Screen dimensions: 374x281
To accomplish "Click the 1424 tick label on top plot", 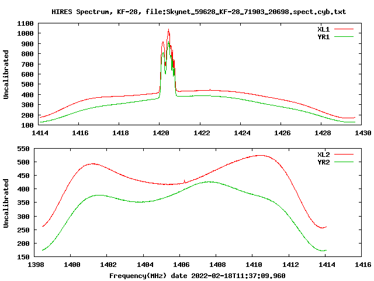I will tap(242, 133).
